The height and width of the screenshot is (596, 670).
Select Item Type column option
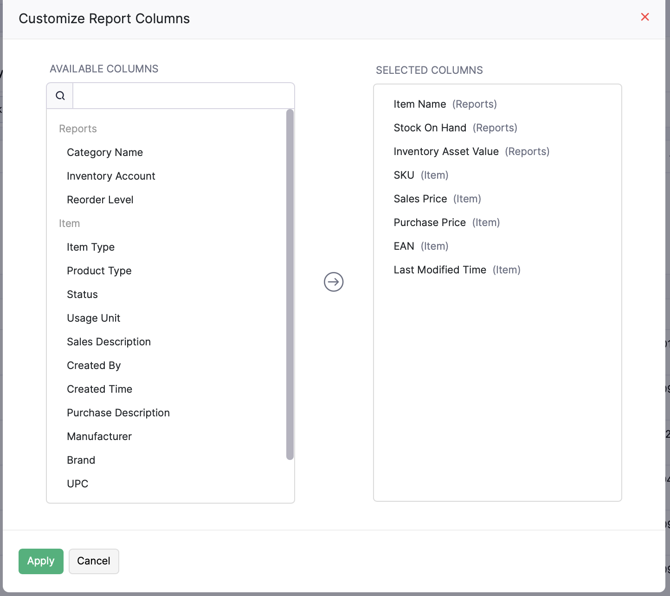[x=90, y=247]
